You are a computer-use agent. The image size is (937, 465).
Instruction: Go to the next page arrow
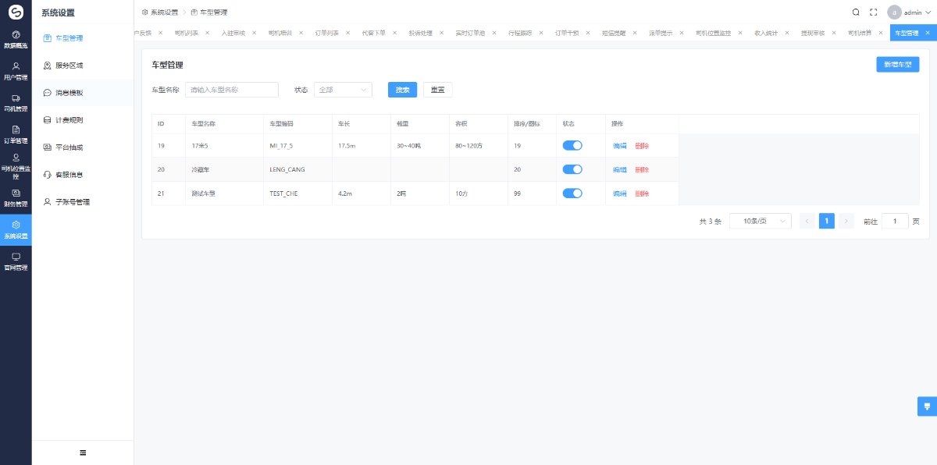[846, 221]
